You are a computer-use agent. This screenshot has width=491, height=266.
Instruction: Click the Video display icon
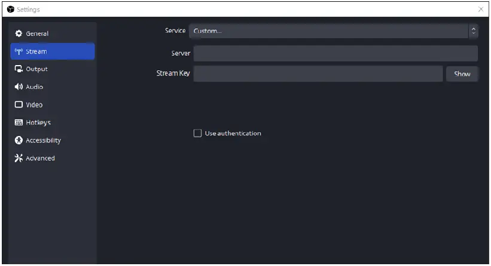pos(19,104)
